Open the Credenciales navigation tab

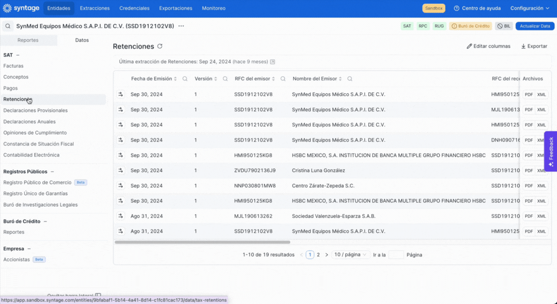pyautogui.click(x=134, y=8)
